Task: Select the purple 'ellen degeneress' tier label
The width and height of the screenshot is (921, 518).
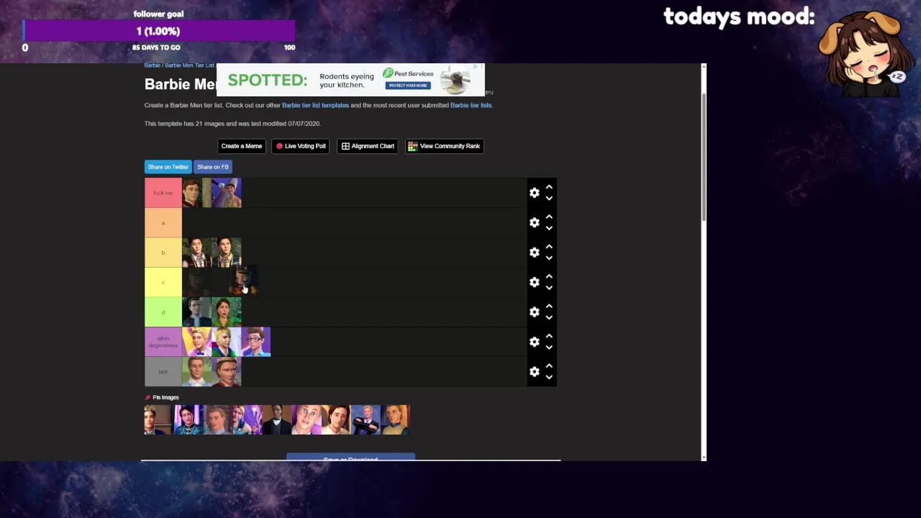Action: tap(163, 342)
